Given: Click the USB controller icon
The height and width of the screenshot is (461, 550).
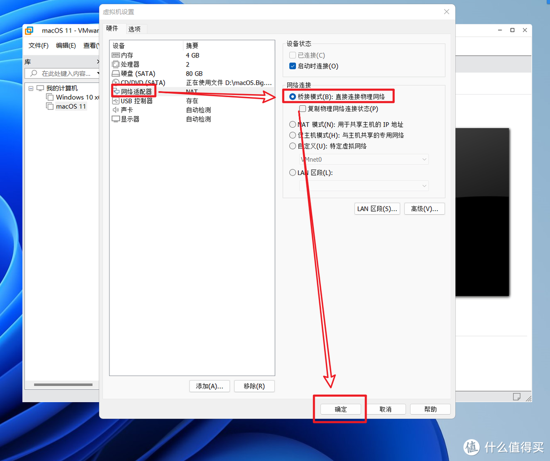Looking at the screenshot, I should [x=116, y=101].
